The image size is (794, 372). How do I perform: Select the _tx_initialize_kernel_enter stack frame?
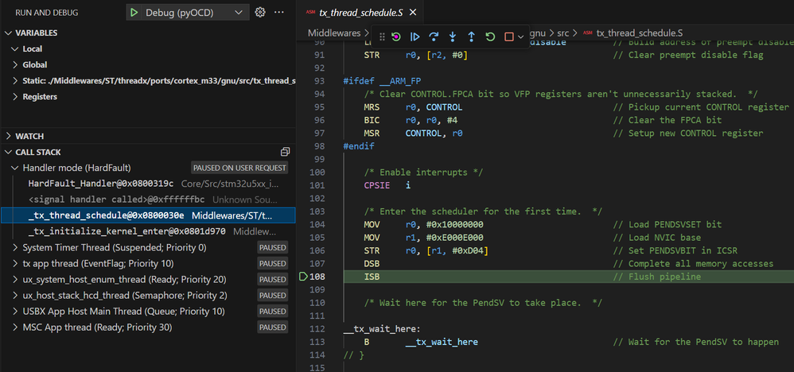tap(128, 231)
